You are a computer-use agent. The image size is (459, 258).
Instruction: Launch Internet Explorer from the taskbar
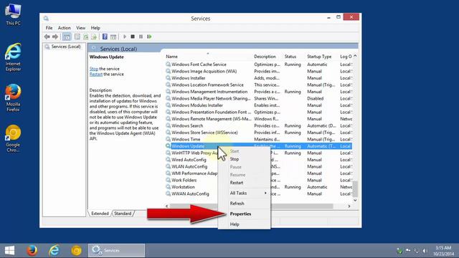coord(55,251)
